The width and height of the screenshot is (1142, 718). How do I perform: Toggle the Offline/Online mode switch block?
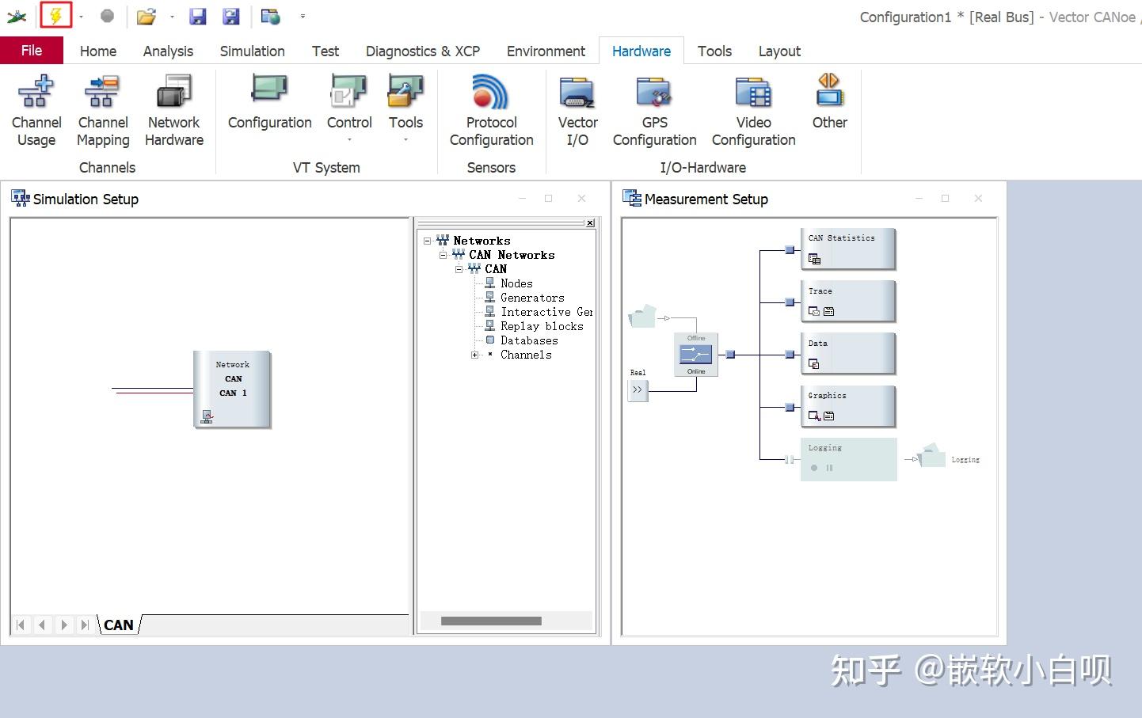[x=696, y=355]
